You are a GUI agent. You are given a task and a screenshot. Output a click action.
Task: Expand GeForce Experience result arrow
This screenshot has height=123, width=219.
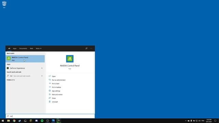pos(42,68)
